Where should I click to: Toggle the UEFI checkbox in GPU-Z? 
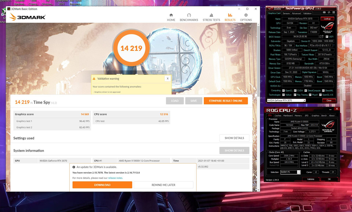coord(327,37)
